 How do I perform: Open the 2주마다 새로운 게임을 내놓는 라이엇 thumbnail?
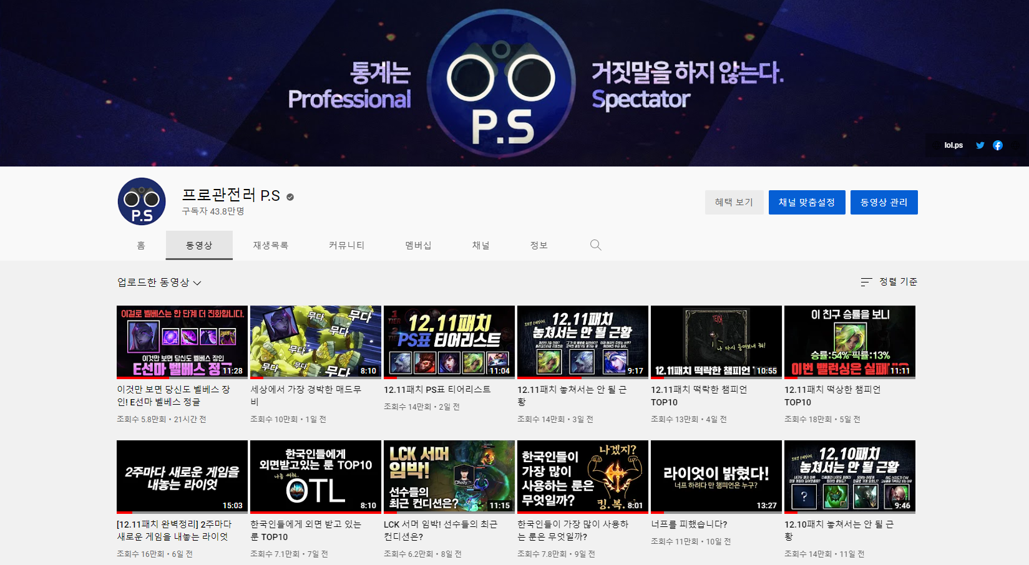182,476
